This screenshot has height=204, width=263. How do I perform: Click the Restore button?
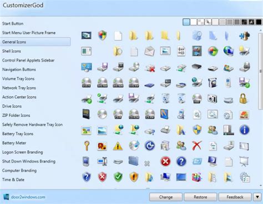200,197
